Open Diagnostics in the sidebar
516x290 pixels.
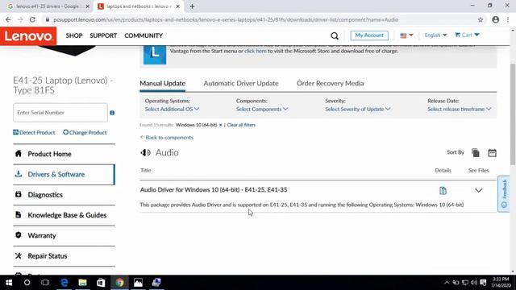64,195
